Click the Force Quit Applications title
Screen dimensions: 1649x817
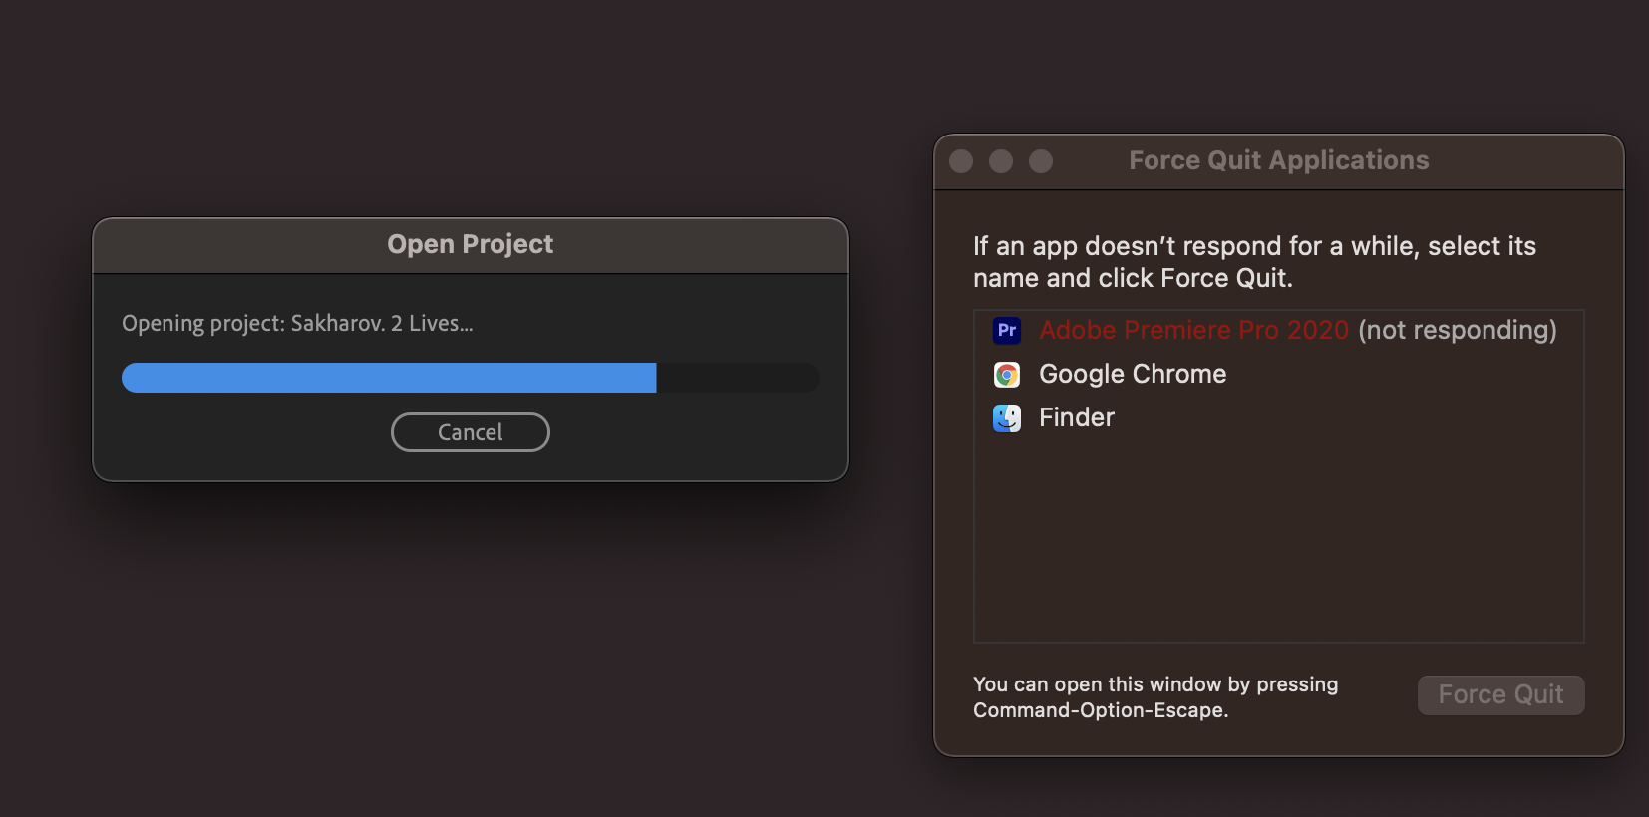click(x=1279, y=159)
